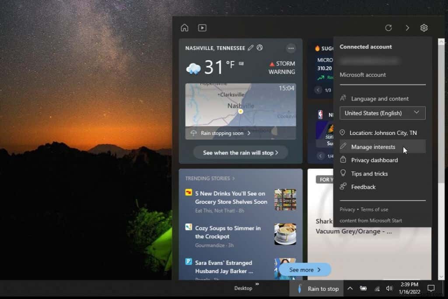Click the Feedback smiley icon
The image size is (448, 299).
coord(343,187)
